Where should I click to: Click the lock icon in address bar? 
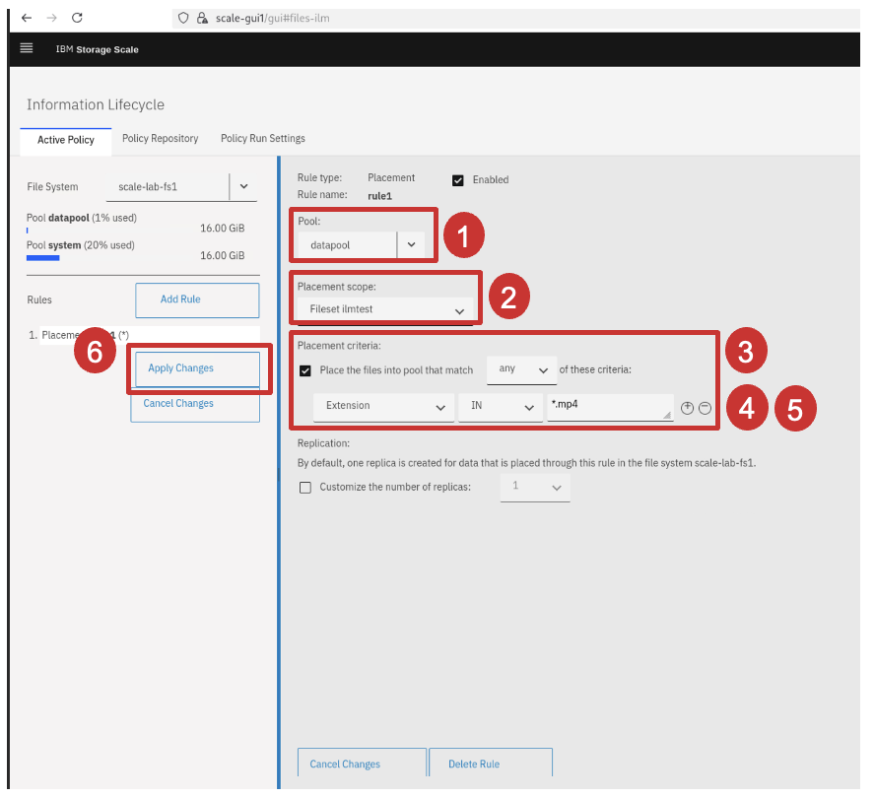point(202,18)
